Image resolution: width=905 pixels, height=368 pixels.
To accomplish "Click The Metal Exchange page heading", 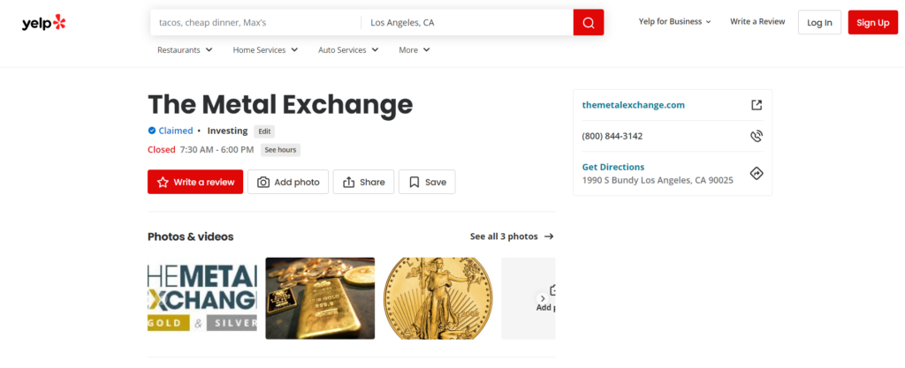I will coord(280,104).
